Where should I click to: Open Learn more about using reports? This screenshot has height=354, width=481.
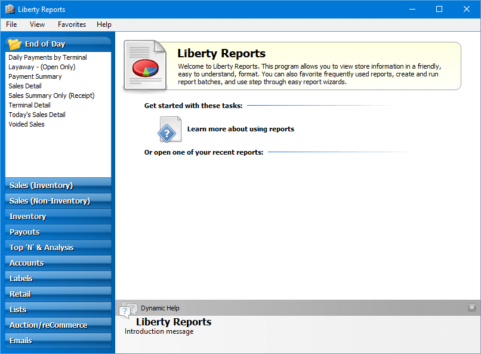click(240, 129)
